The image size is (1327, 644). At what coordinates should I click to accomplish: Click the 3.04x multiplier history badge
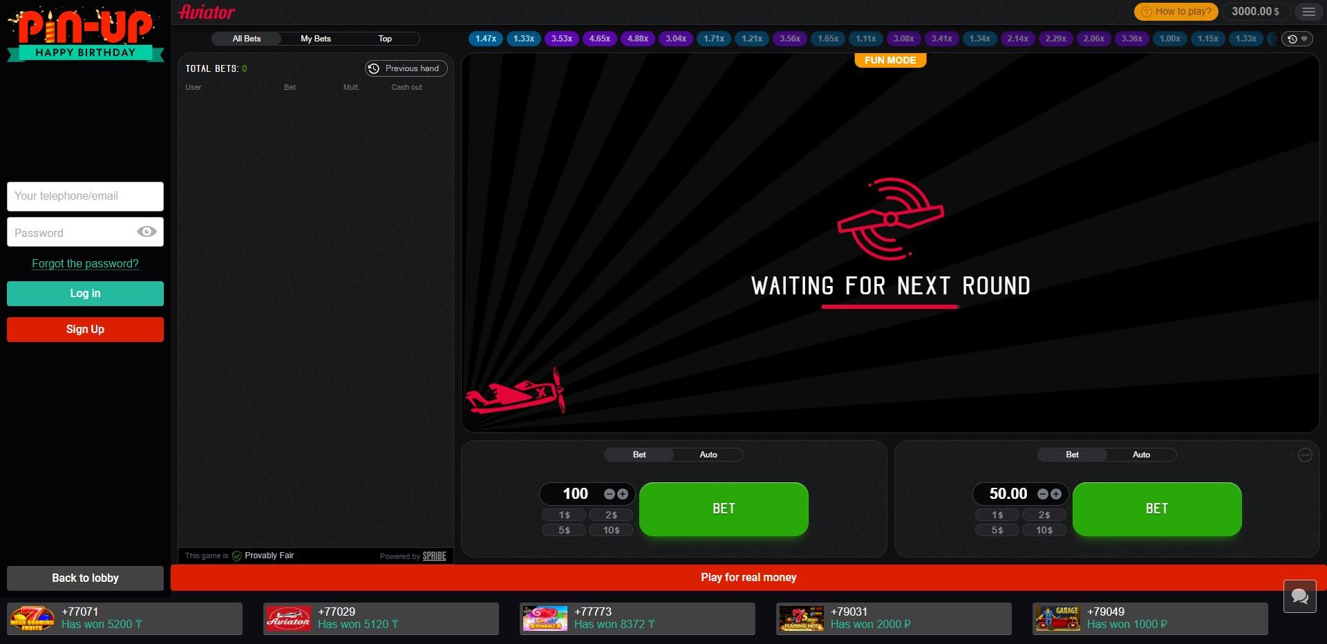[x=676, y=39]
